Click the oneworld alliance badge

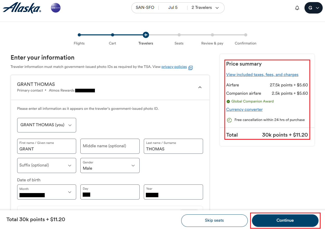[56, 8]
